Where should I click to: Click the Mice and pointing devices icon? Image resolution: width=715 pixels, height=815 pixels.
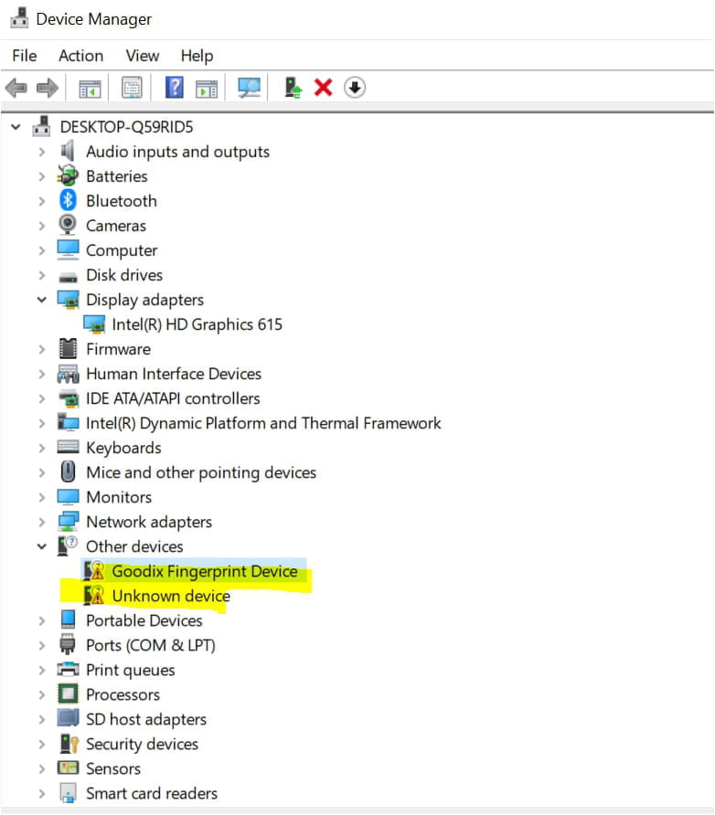(x=68, y=472)
